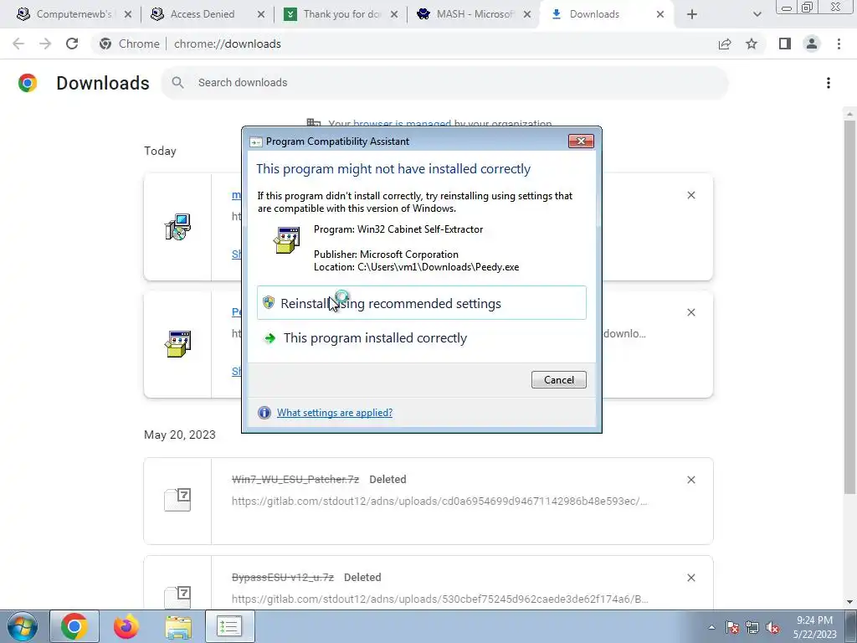Open network status tray icon
Image resolution: width=857 pixels, height=643 pixels.
click(752, 627)
